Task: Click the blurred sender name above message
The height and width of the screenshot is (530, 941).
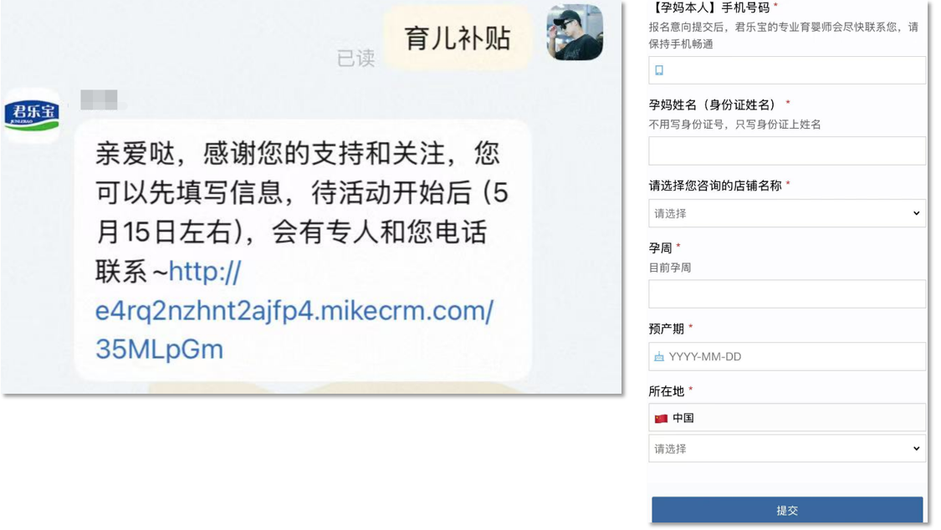Action: coord(99,99)
